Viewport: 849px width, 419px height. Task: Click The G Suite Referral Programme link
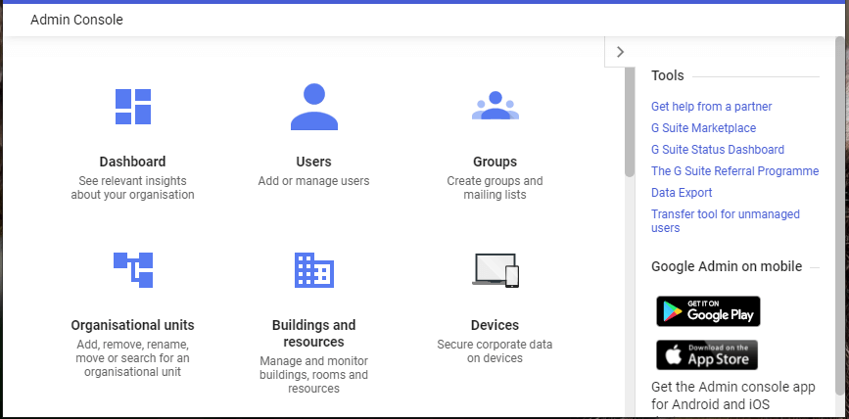[734, 171]
